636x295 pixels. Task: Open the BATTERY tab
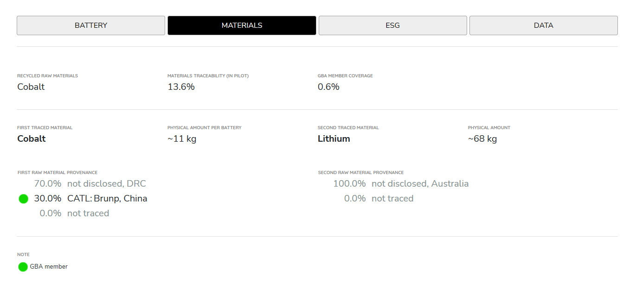pos(91,25)
